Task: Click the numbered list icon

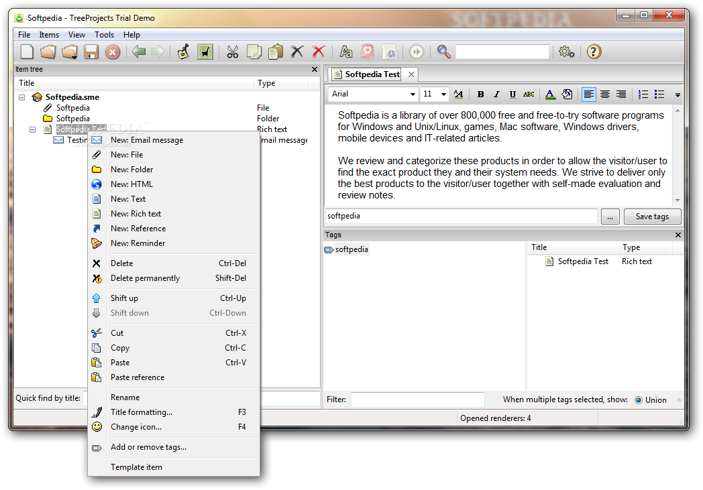Action: (x=643, y=94)
